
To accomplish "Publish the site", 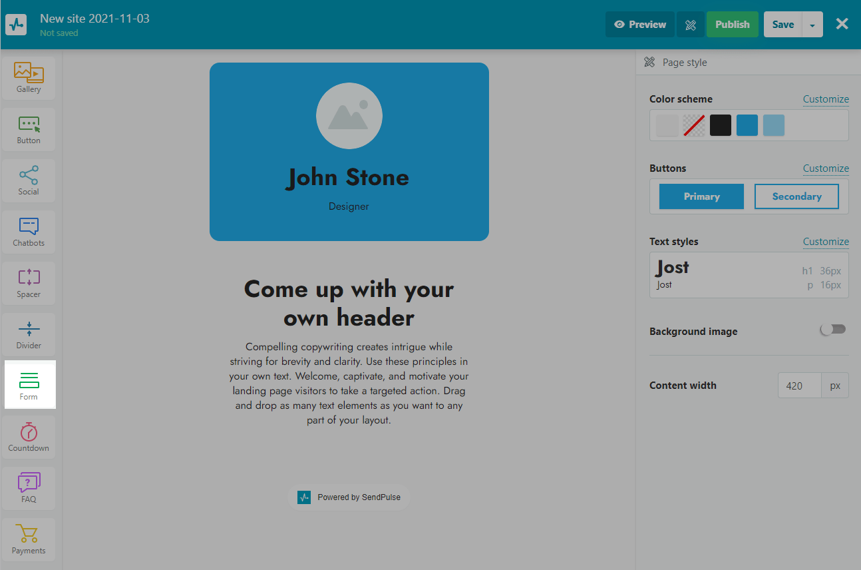I will (732, 25).
